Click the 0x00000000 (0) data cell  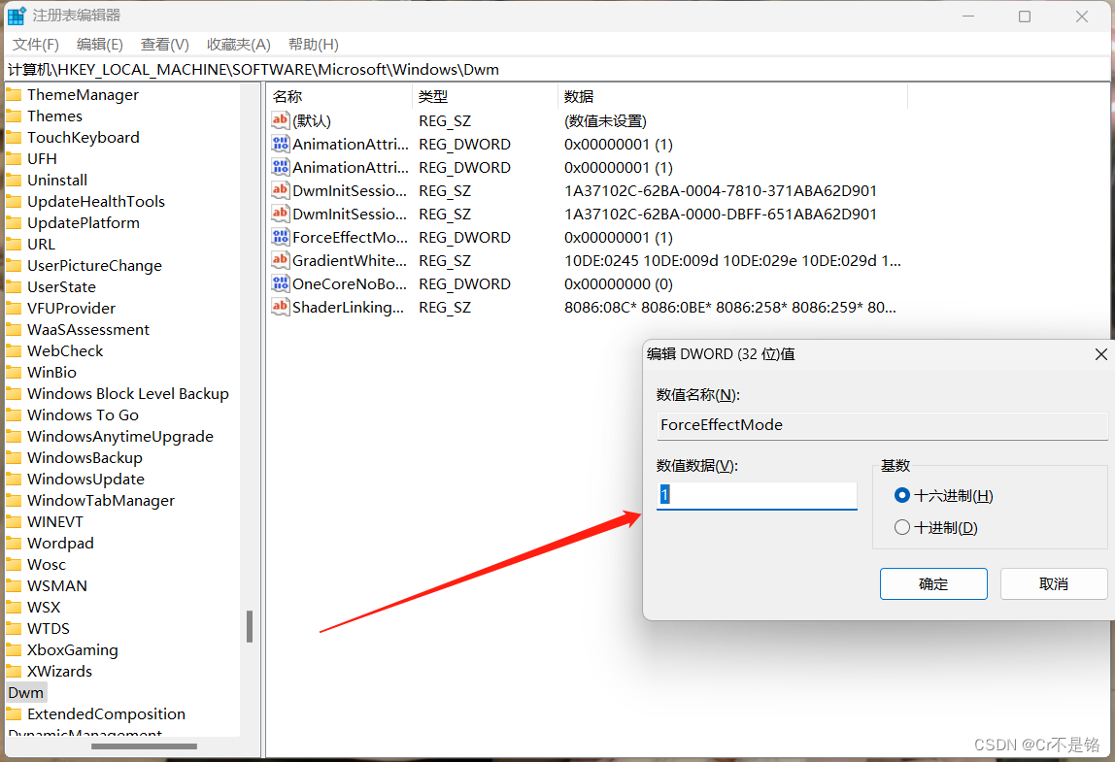pyautogui.click(x=618, y=283)
